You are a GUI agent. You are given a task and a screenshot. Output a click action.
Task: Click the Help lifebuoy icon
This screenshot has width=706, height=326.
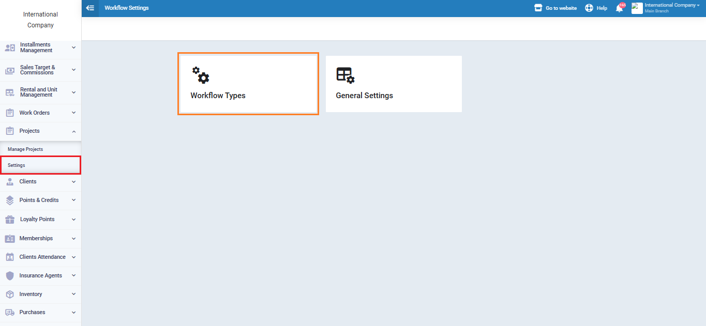pos(589,8)
